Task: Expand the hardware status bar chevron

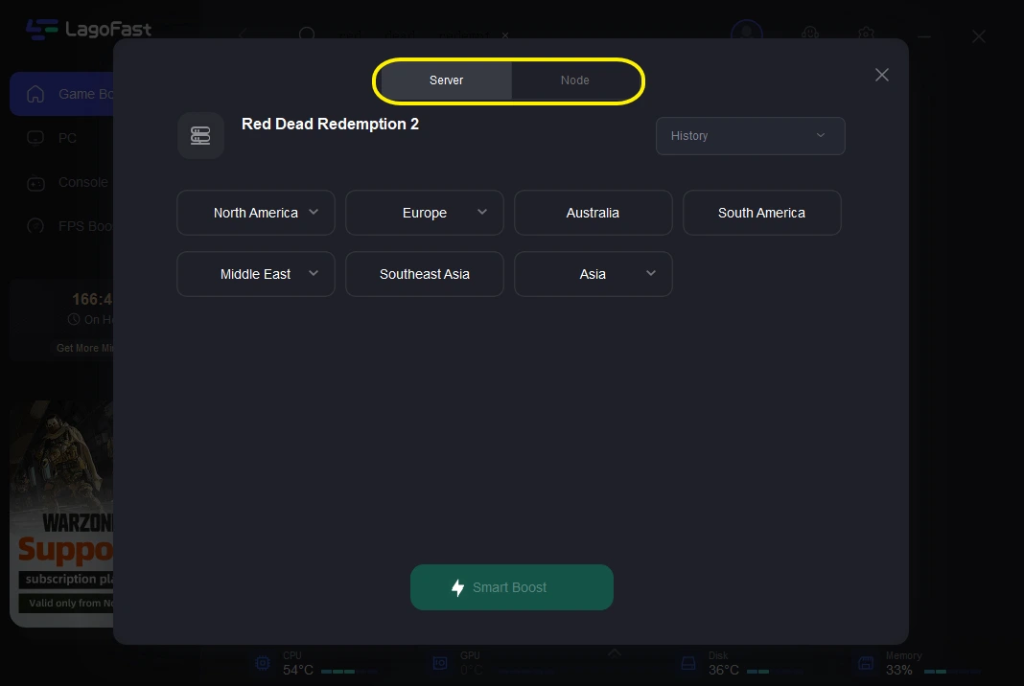Action: point(615,652)
